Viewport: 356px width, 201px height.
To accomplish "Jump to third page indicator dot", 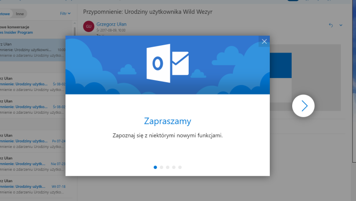I will click(168, 167).
